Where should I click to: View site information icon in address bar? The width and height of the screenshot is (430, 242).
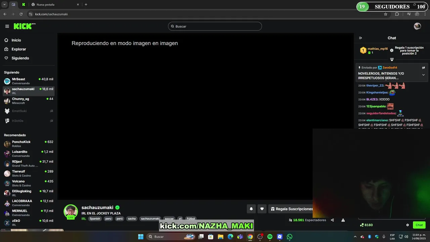[x=31, y=14]
